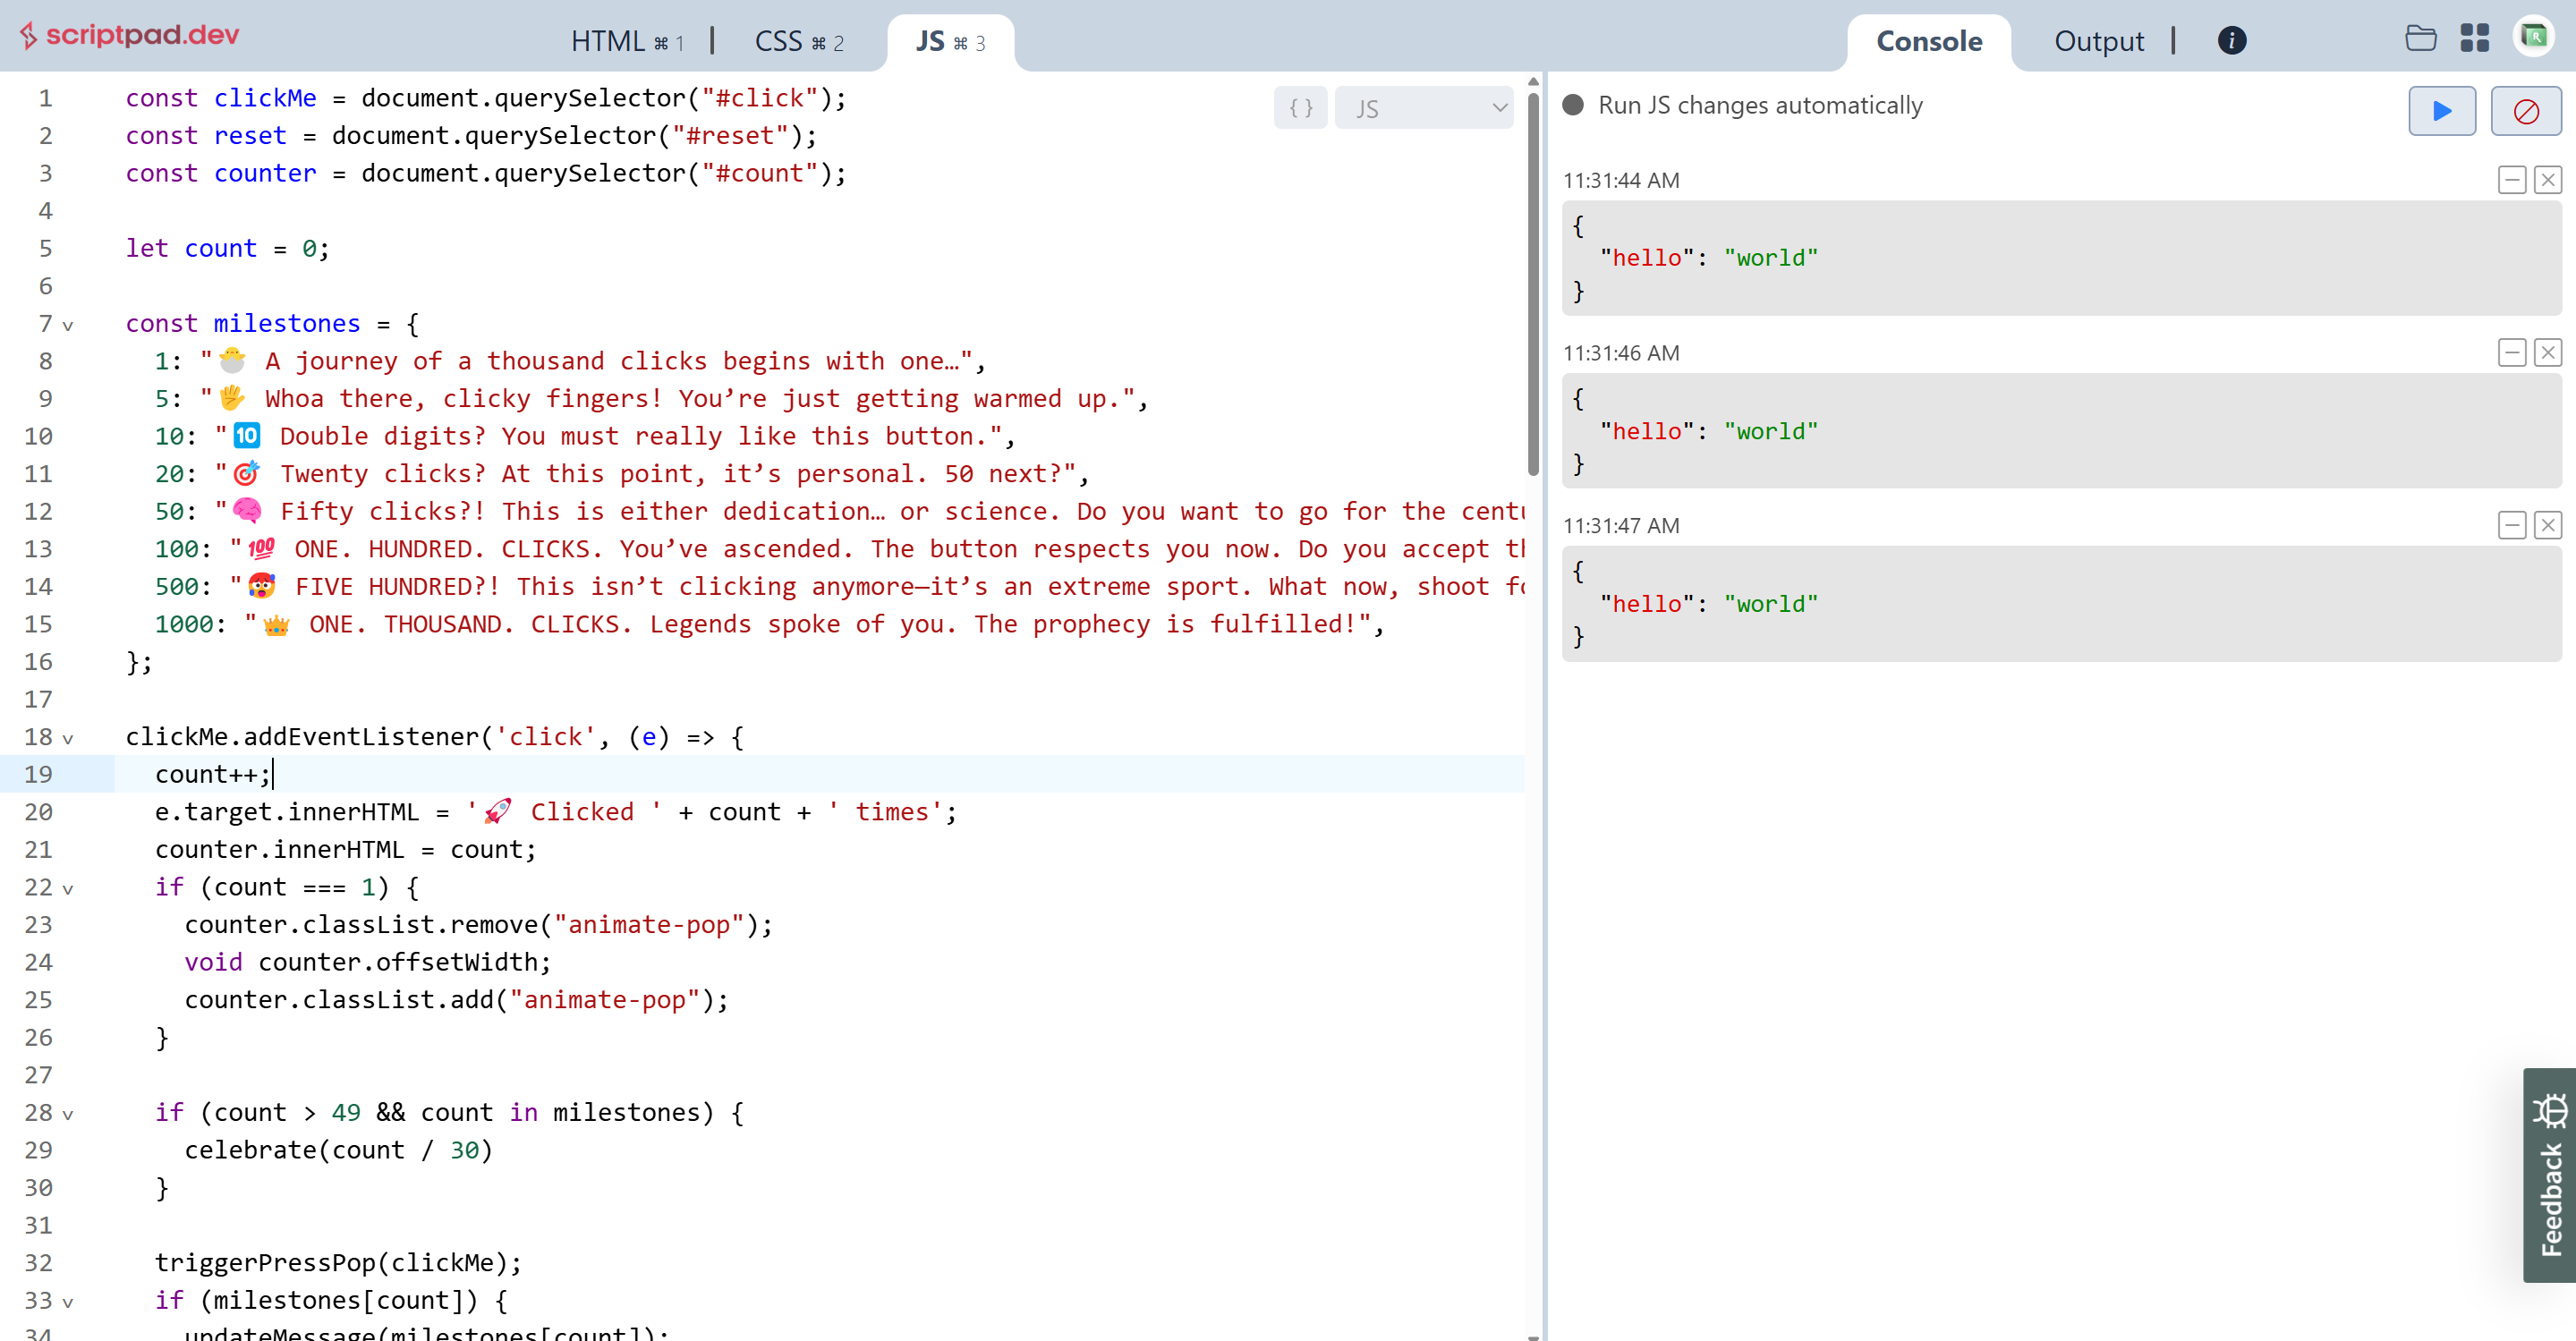The image size is (2576, 1341).
Task: Collapse the fold at line 7
Action: click(x=68, y=325)
